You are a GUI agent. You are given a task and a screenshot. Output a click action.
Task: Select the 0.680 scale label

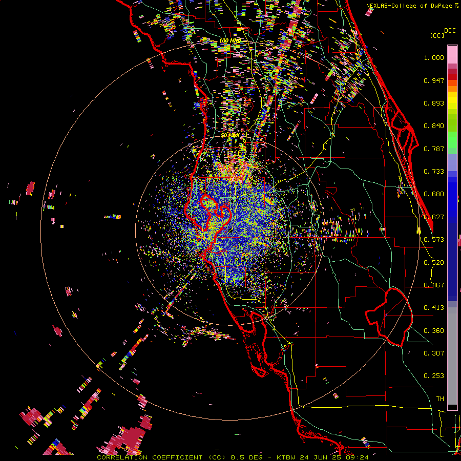(434, 194)
